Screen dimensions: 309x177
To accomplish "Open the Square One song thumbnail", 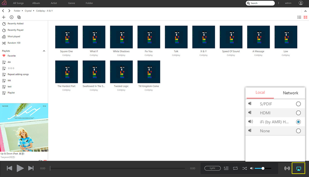I will [66, 37].
